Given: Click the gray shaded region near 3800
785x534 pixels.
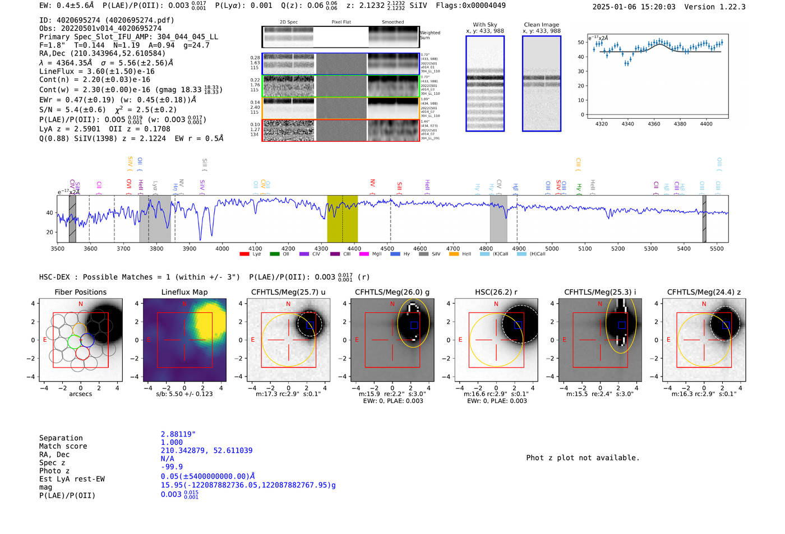Looking at the screenshot, I should click(155, 219).
